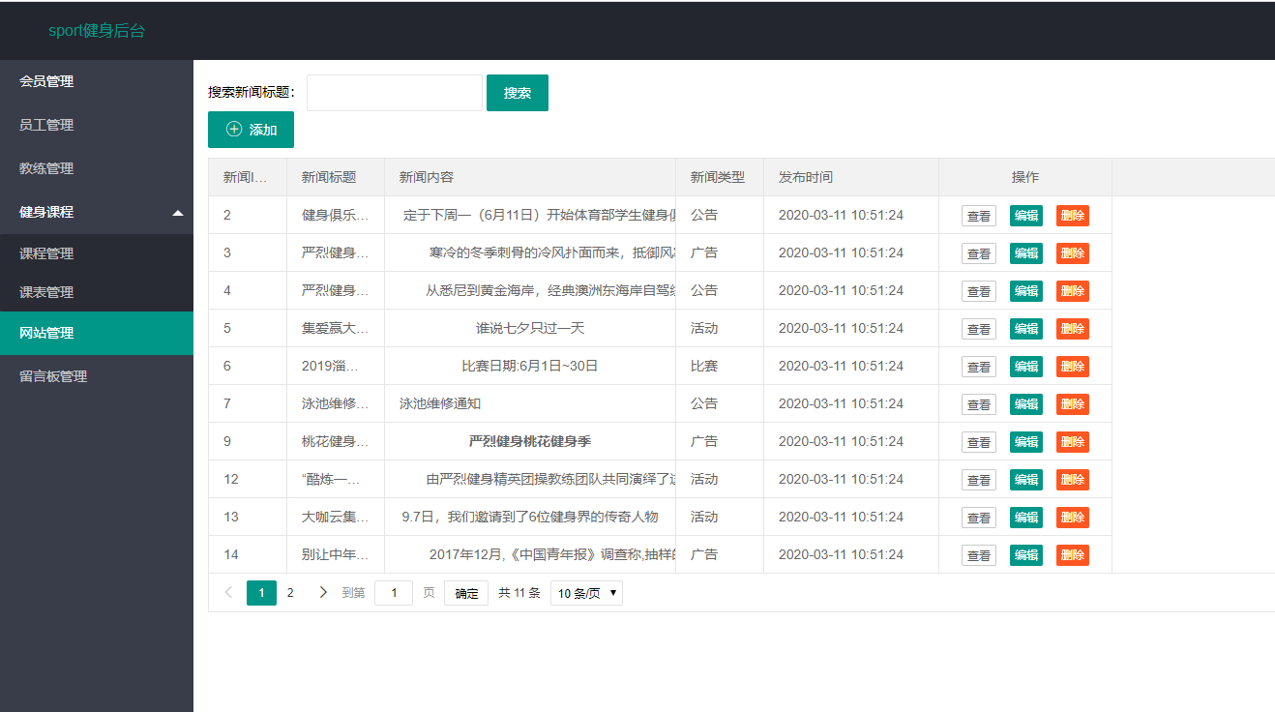Click 严烈健身桃花健身季 content cell

(x=530, y=441)
